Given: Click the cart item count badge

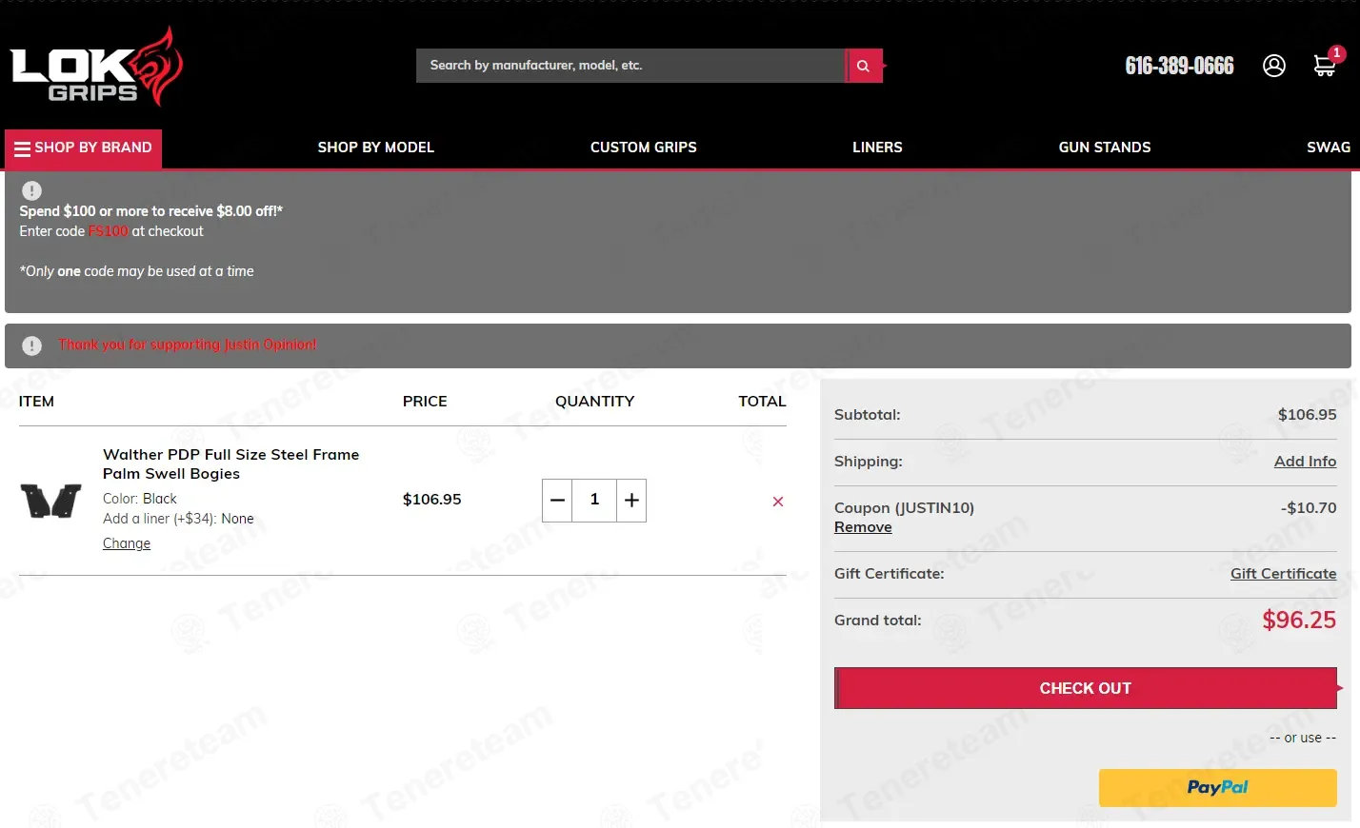Looking at the screenshot, I should point(1337,53).
